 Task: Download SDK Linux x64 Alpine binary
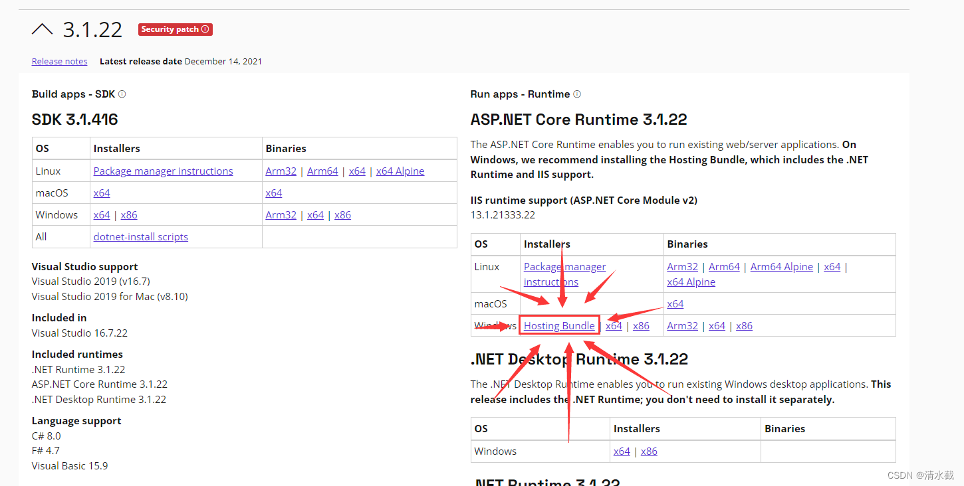pyautogui.click(x=400, y=171)
